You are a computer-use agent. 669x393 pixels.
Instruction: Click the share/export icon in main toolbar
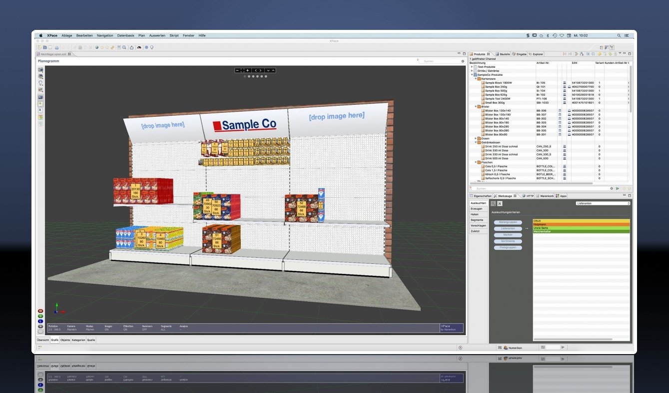tap(131, 47)
